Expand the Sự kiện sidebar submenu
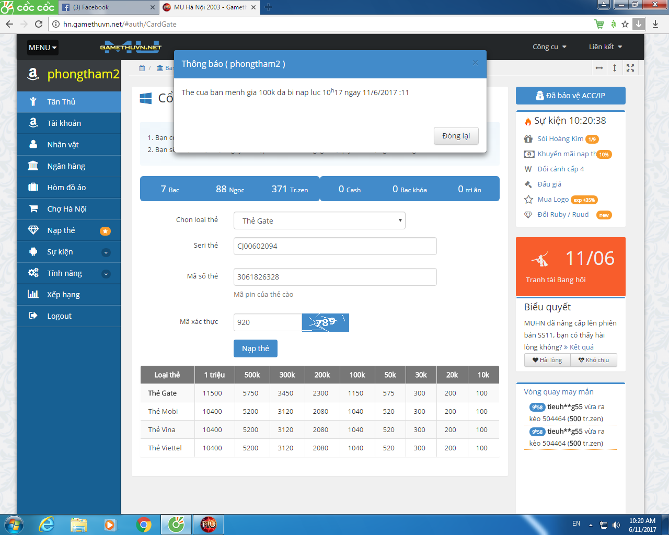This screenshot has width=669, height=535. tap(106, 252)
